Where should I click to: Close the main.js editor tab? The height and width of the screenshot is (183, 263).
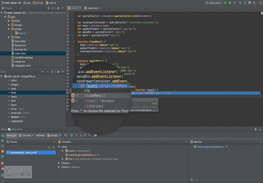coord(80,8)
